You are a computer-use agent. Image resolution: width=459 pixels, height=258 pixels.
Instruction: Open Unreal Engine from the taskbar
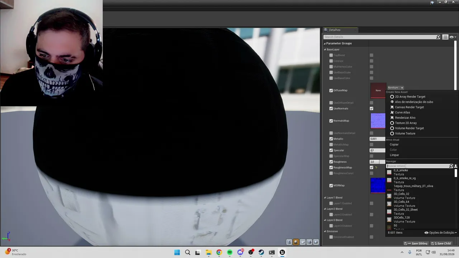pyautogui.click(x=283, y=252)
